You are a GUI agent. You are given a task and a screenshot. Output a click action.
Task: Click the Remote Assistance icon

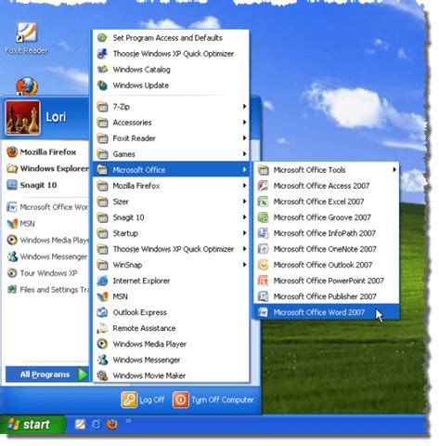click(102, 328)
